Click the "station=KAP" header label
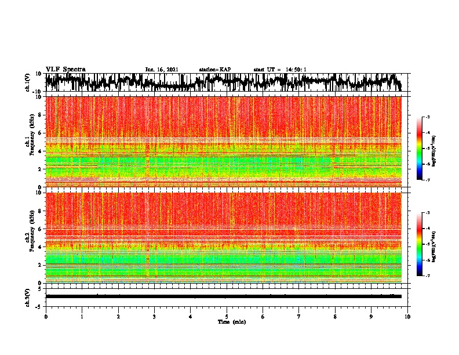This screenshot has height=355, width=459. pos(215,70)
